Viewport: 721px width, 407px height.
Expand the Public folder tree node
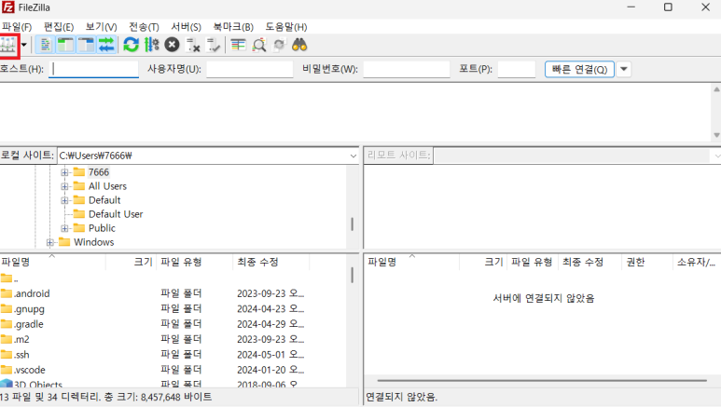click(64, 228)
